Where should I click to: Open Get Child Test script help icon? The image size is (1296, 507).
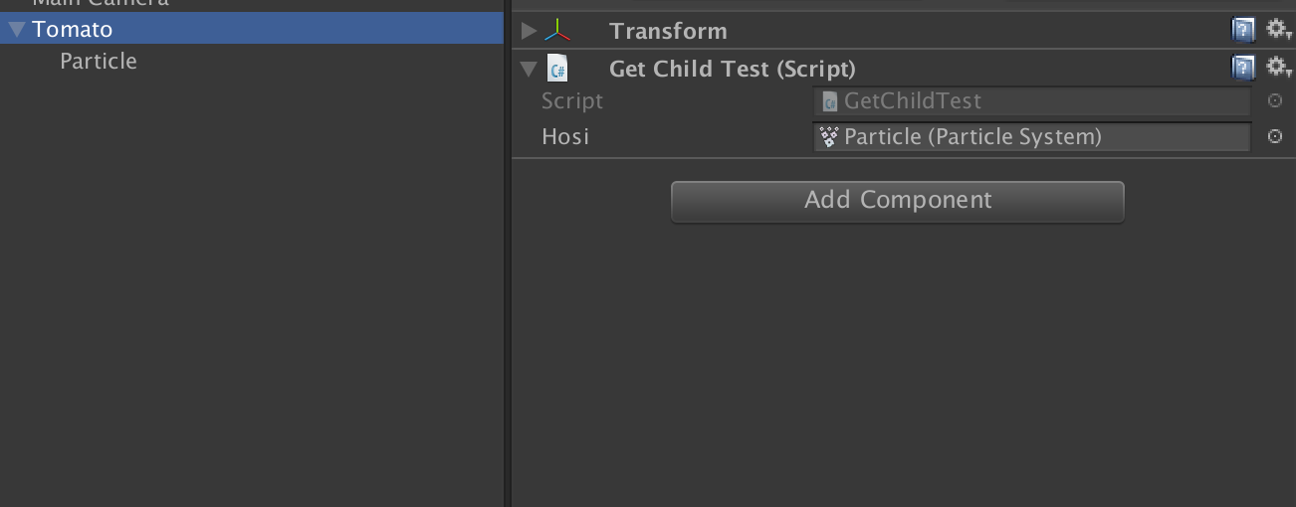[1243, 68]
